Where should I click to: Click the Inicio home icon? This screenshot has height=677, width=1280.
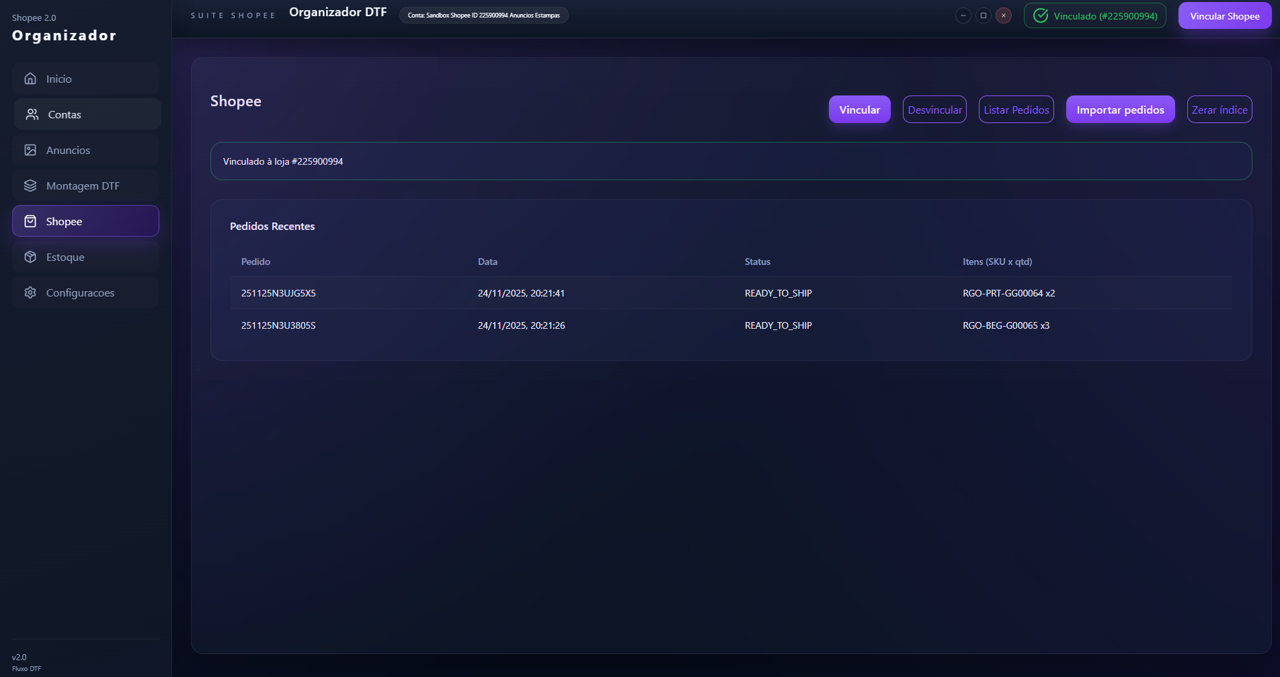tap(30, 79)
